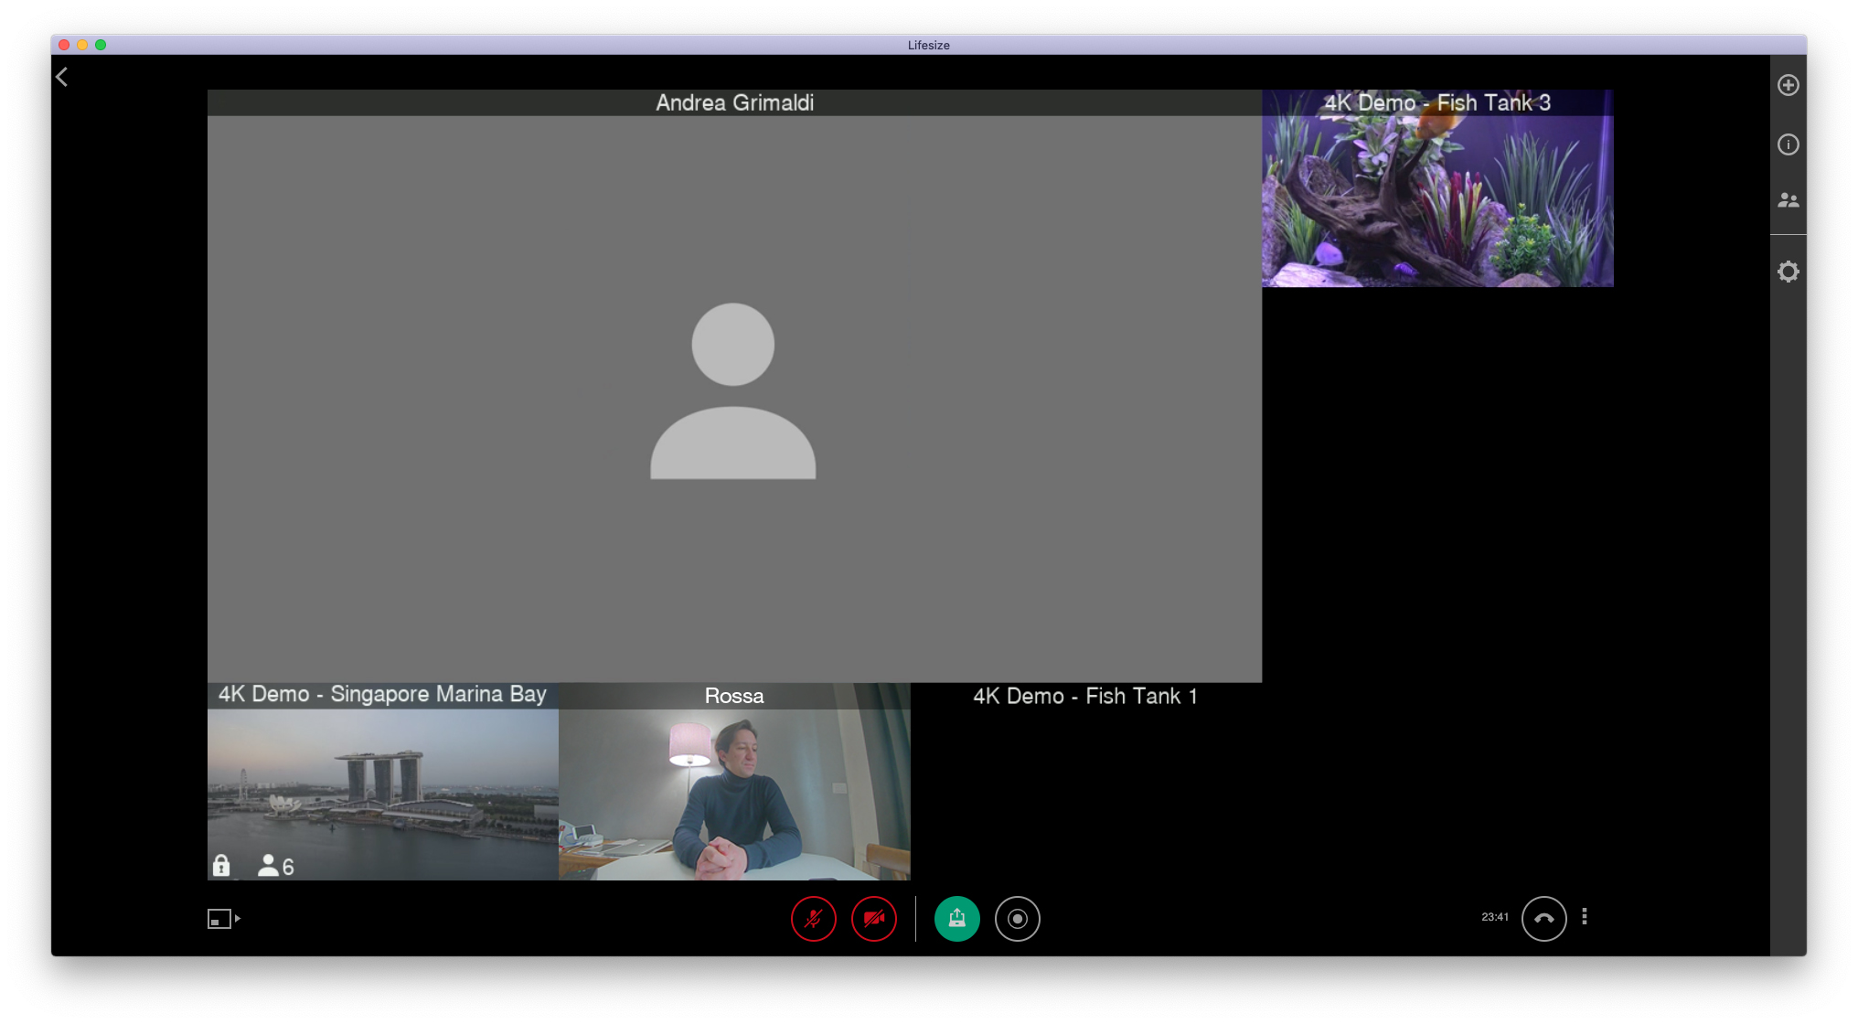Click the Andrea Grimaldi name header
This screenshot has width=1858, height=1024.
pos(734,102)
